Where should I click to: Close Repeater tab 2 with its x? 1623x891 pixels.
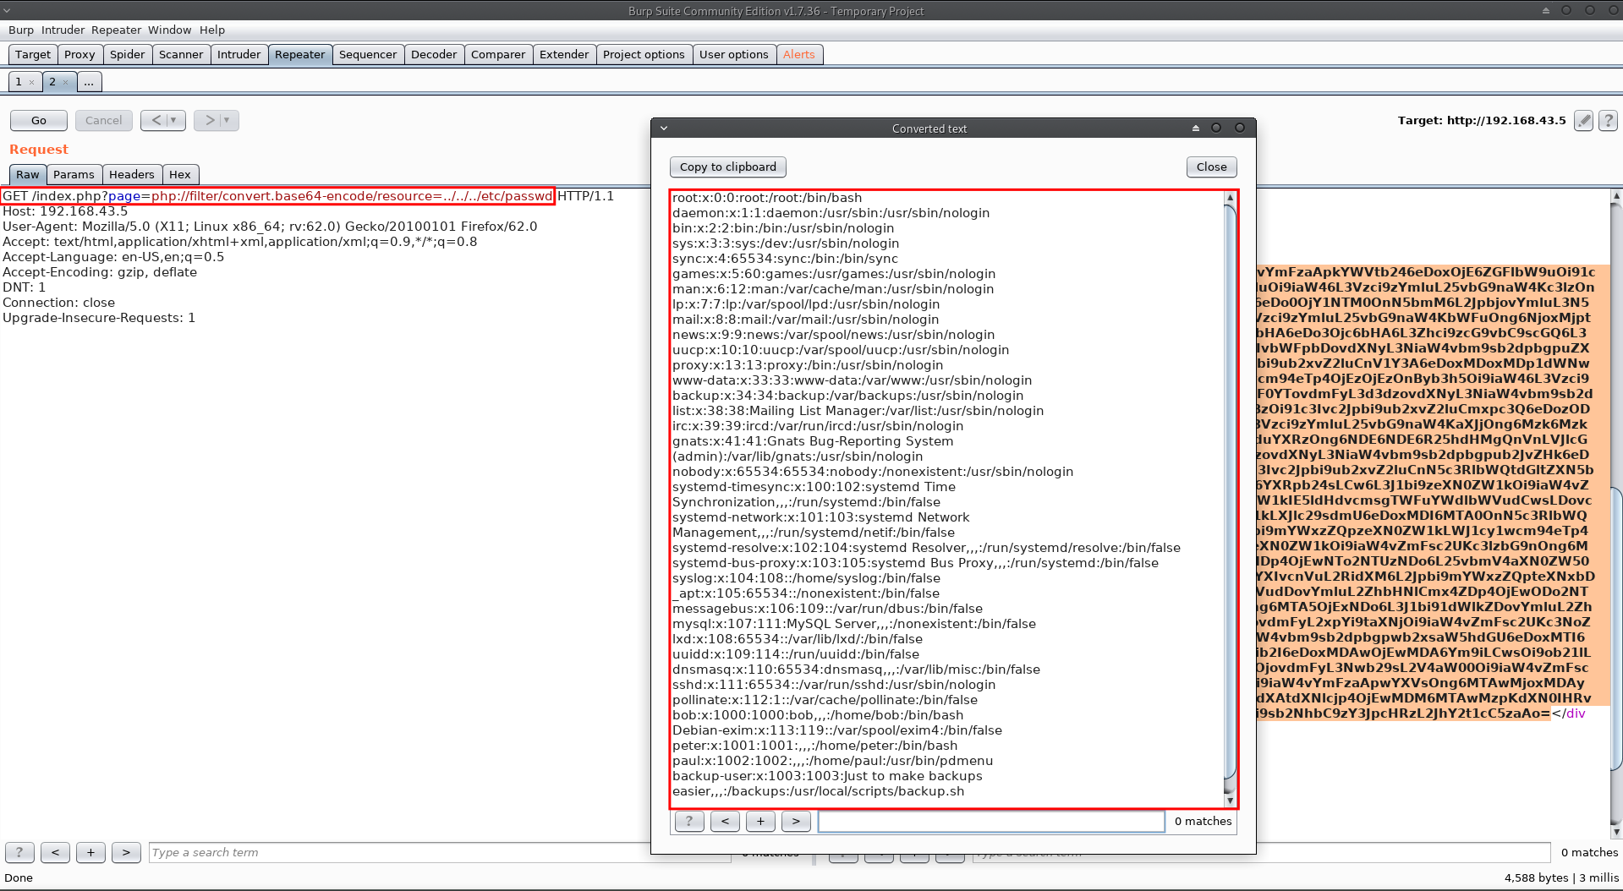(x=65, y=83)
